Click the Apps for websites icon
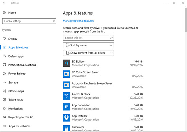Screen dimensions: 187x132 (x=4, y=126)
